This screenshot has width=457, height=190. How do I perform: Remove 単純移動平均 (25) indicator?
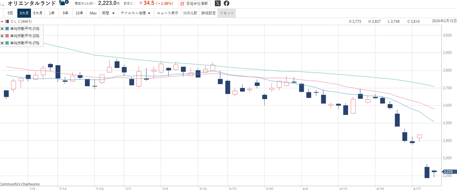pos(2,36)
